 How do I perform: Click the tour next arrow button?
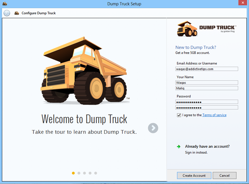point(153,128)
